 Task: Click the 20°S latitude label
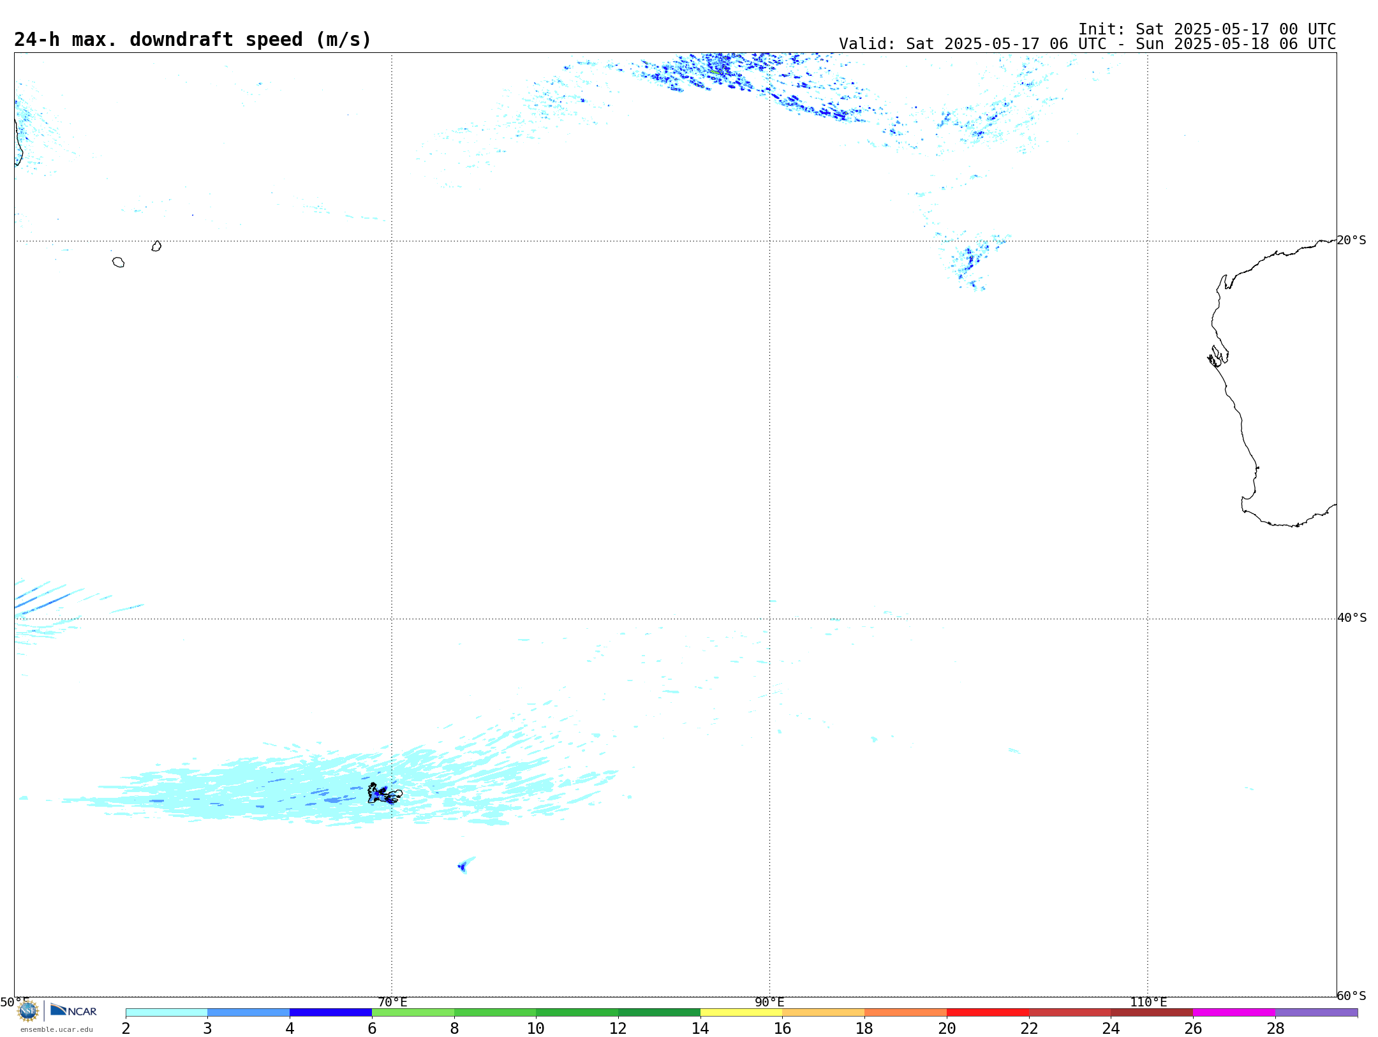(1351, 240)
